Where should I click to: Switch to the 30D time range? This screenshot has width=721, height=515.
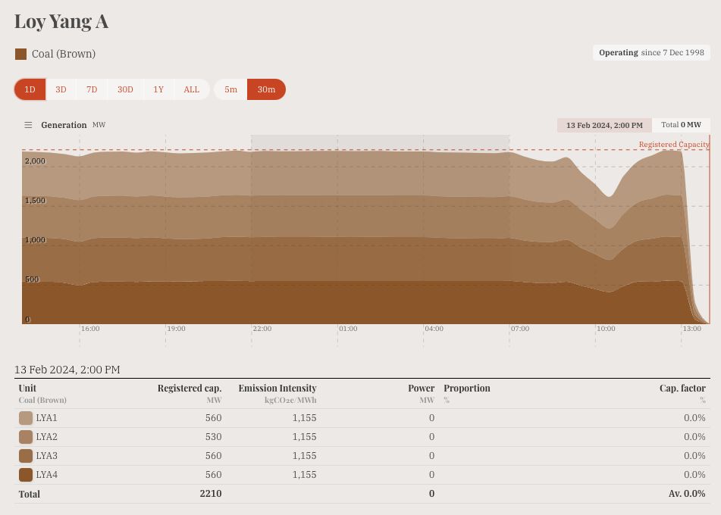(x=125, y=89)
